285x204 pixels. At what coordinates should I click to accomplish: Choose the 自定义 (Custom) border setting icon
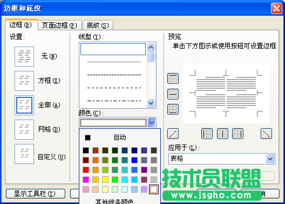[x=24, y=154]
